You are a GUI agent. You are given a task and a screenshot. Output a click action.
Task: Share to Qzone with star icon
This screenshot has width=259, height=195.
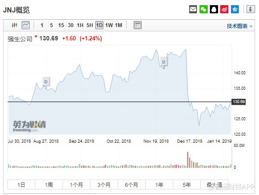[234, 9]
